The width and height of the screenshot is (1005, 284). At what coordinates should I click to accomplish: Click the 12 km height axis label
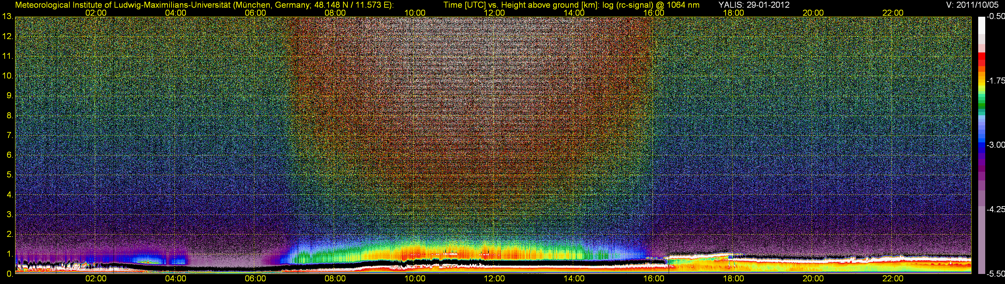tap(7, 36)
